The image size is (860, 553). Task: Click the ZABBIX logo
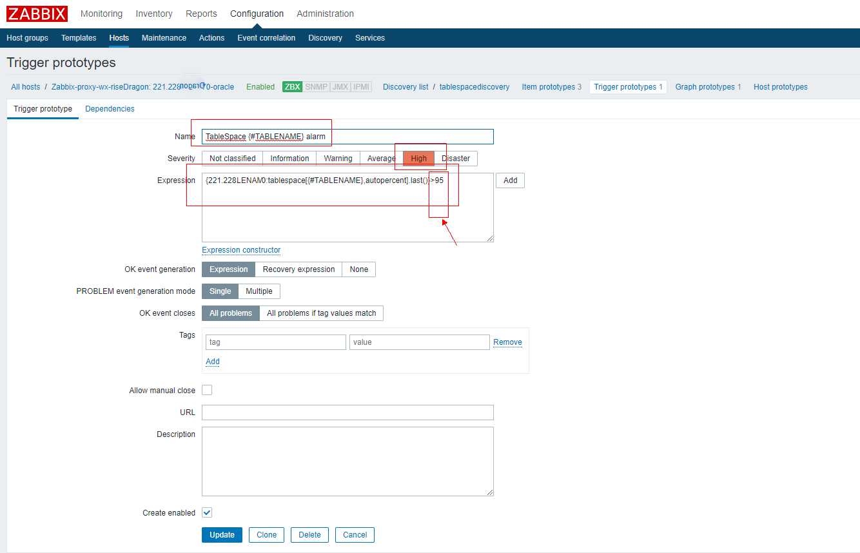(x=37, y=13)
